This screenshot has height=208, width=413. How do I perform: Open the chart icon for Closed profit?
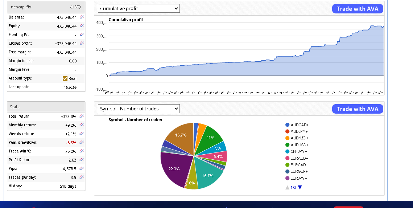pyautogui.click(x=82, y=43)
